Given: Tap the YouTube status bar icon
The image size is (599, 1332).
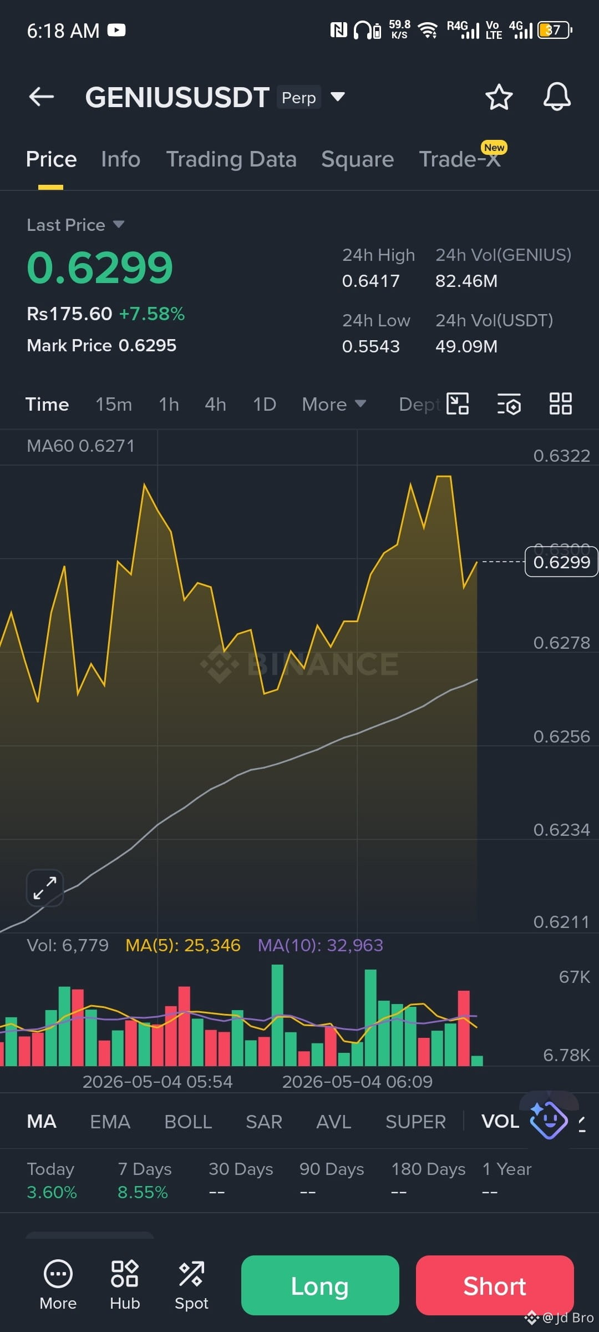Looking at the screenshot, I should [x=116, y=30].
